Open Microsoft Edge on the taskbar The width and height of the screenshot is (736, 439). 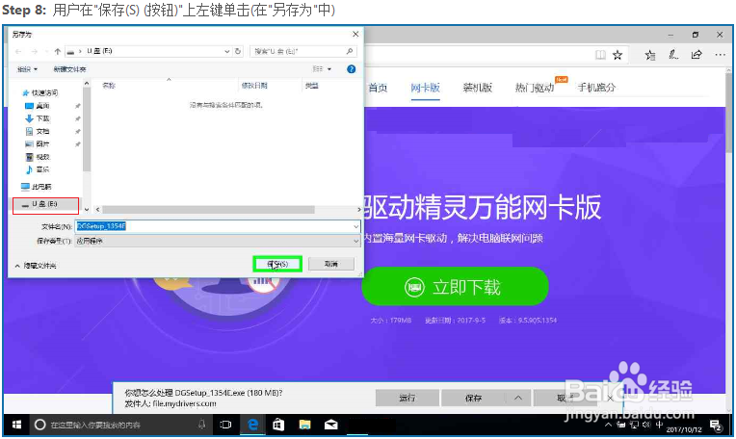[x=252, y=425]
